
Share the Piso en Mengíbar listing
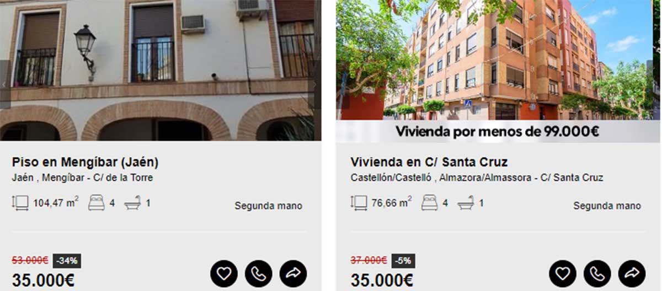(293, 273)
